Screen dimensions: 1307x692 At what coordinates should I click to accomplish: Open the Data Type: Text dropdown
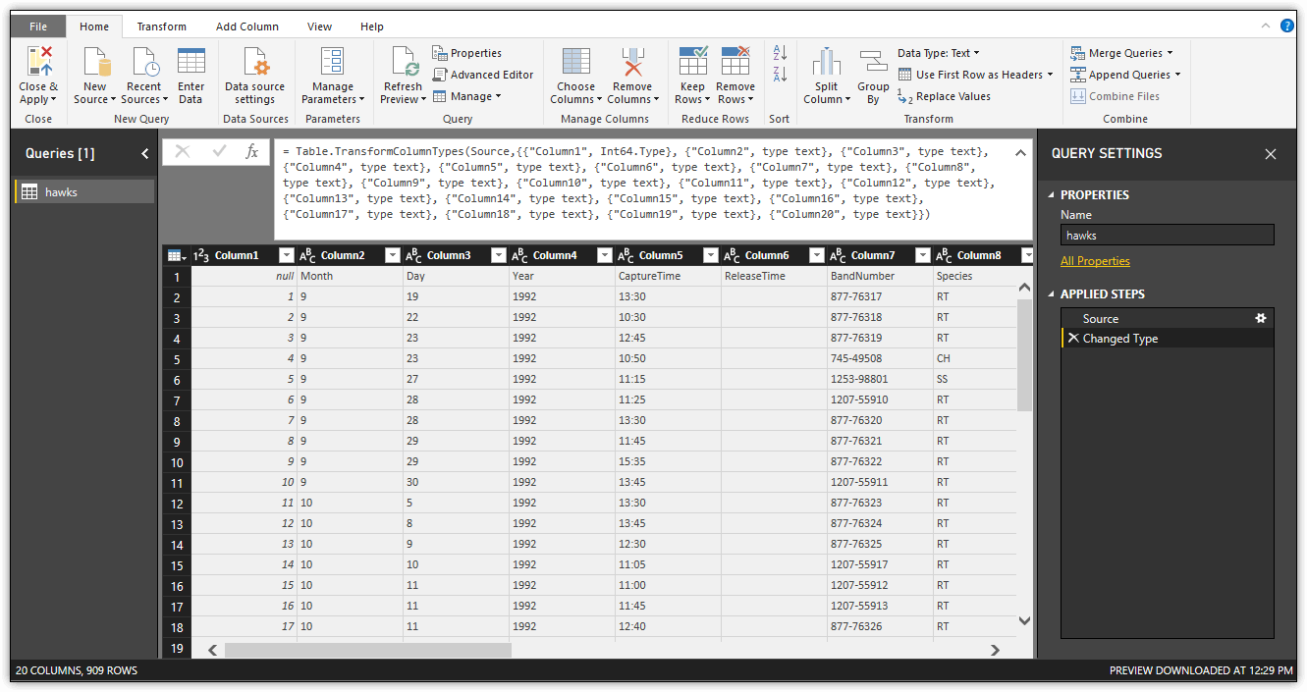pyautogui.click(x=939, y=53)
